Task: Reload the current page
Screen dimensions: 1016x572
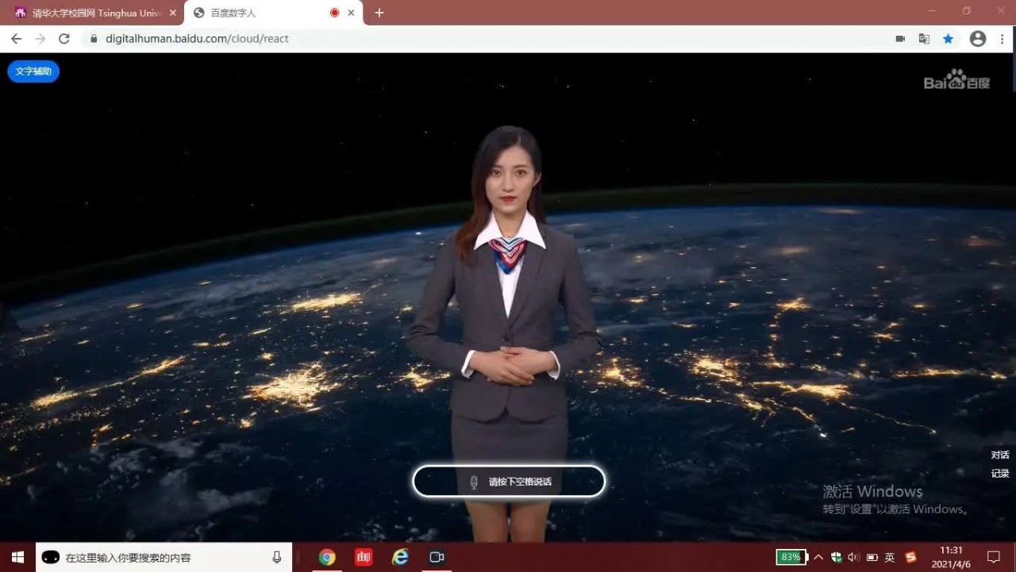Action: 64,39
